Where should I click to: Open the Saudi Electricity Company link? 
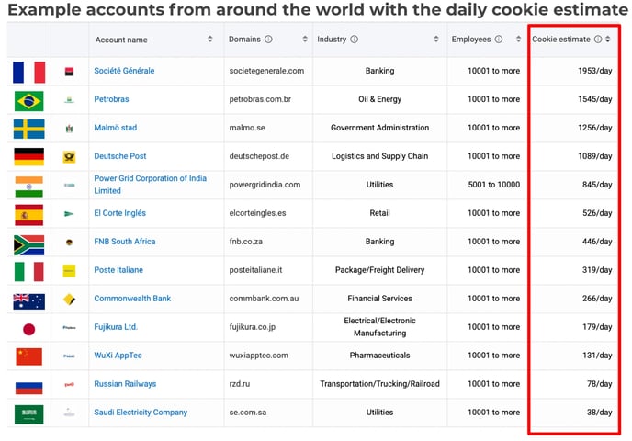click(141, 413)
